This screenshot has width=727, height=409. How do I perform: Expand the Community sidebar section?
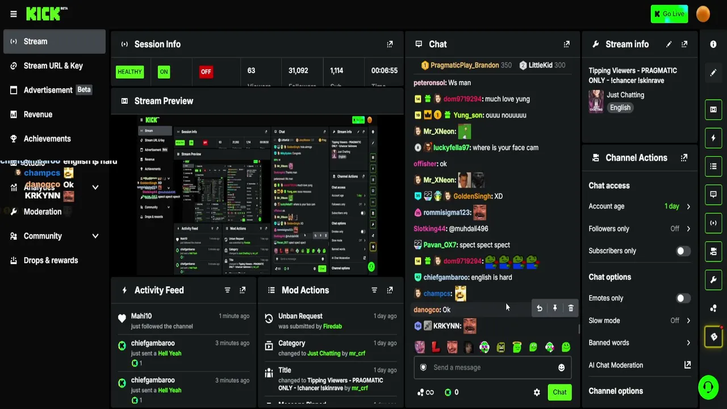pos(95,236)
